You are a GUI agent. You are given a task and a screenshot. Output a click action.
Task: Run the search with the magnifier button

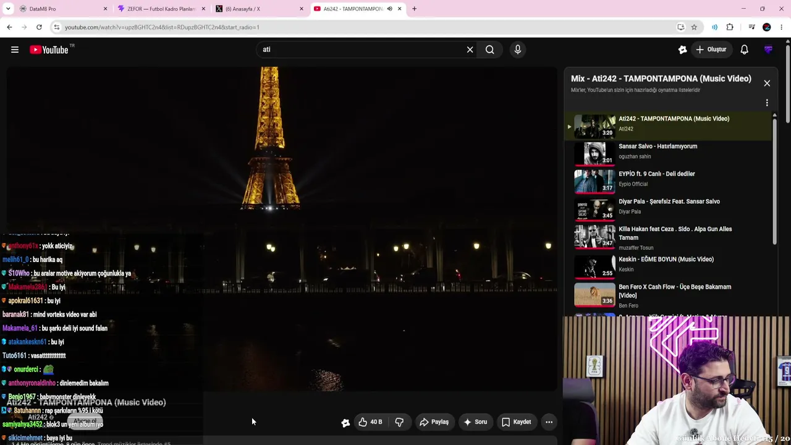pos(489,49)
